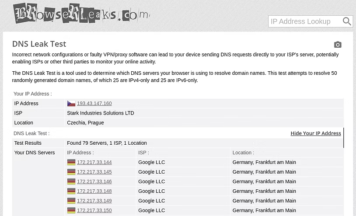Click the Czech flag beside 193.43.147.160

pos(71,104)
